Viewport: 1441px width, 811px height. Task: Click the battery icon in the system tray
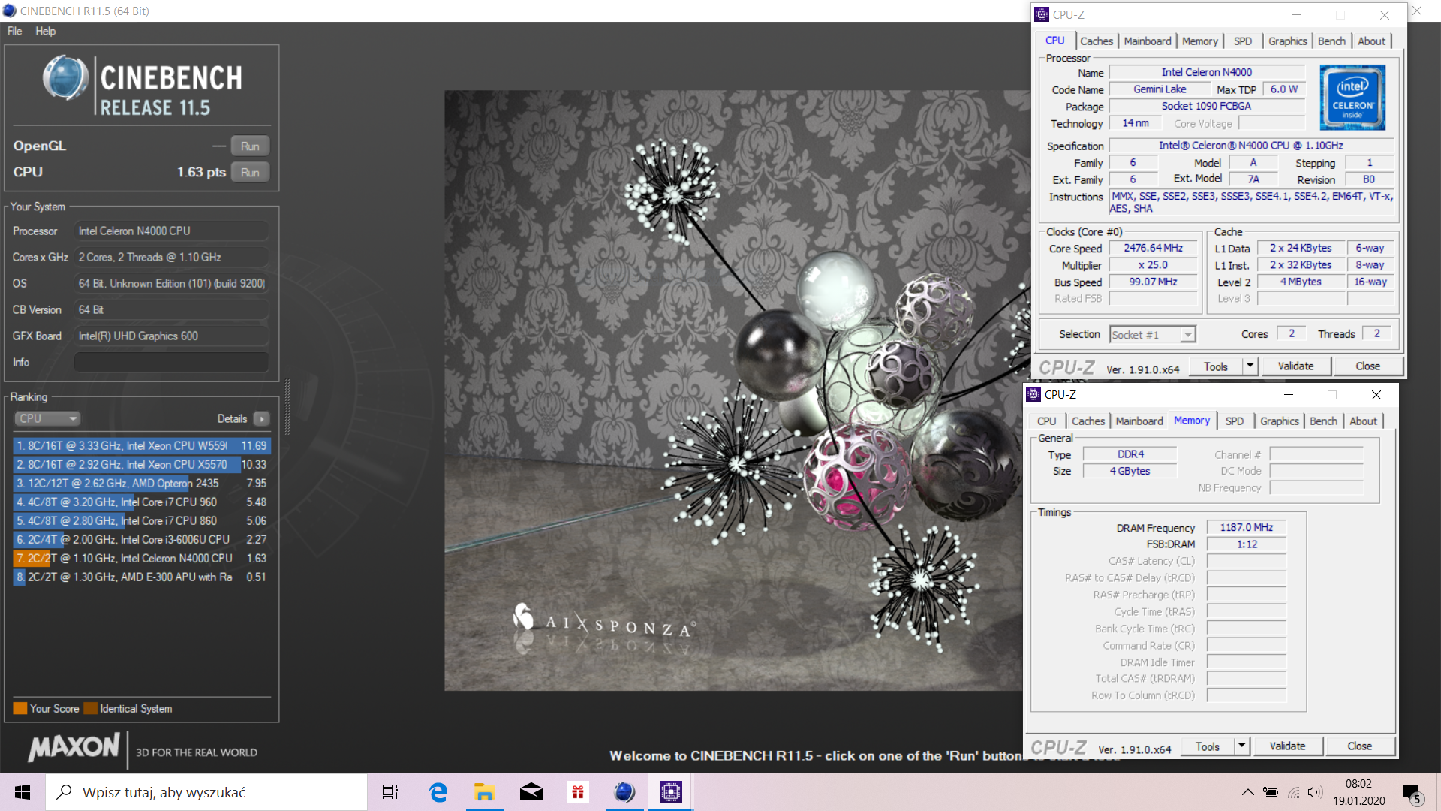coord(1271,792)
